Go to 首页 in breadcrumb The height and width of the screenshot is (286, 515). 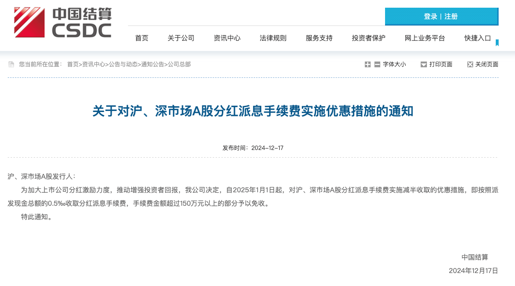coord(73,64)
